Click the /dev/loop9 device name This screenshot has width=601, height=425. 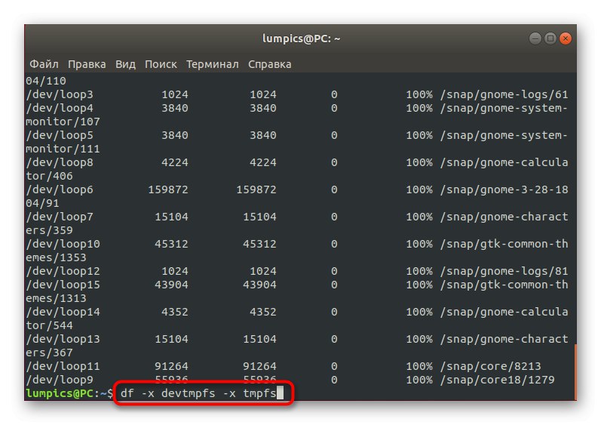(60, 380)
